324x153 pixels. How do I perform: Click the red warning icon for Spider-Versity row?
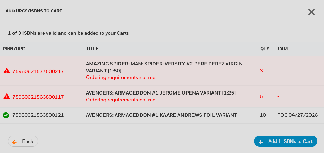7,71
